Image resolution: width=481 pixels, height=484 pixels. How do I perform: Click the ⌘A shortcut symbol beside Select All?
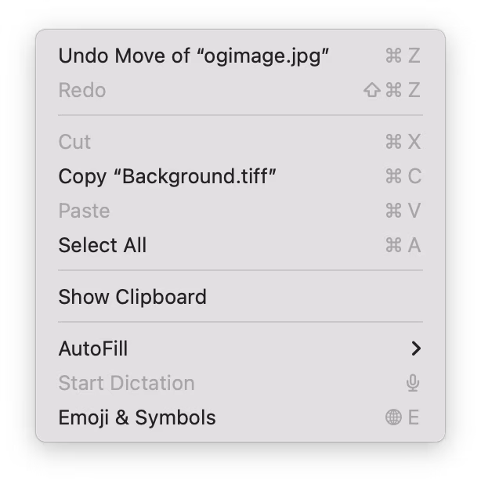[403, 245]
